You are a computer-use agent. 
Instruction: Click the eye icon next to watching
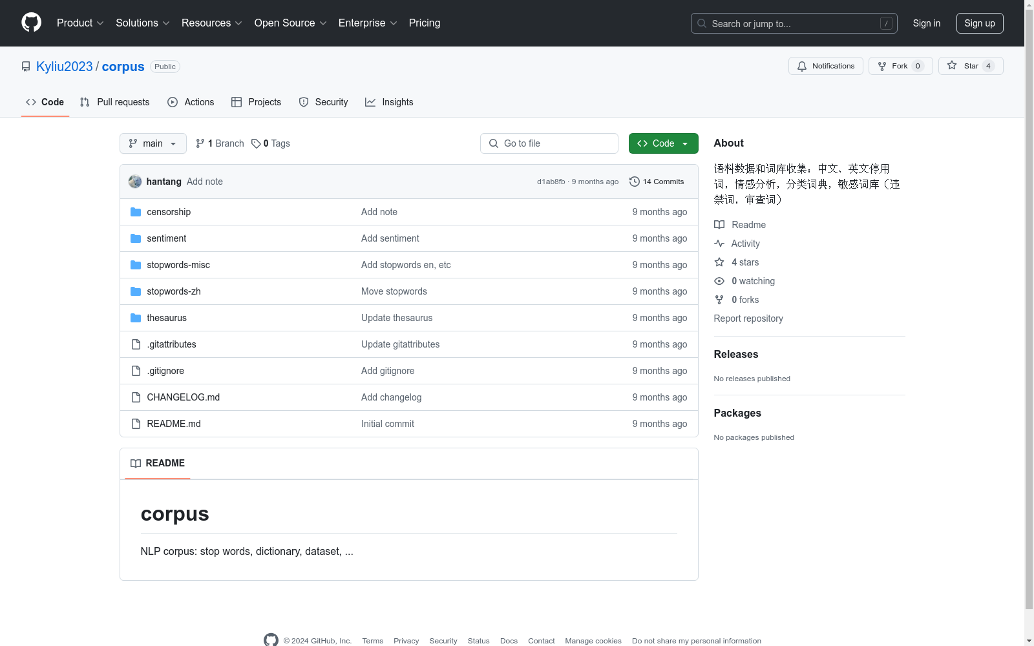pos(719,281)
